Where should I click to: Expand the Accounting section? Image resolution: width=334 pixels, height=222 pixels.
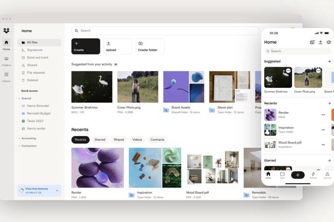[19, 138]
